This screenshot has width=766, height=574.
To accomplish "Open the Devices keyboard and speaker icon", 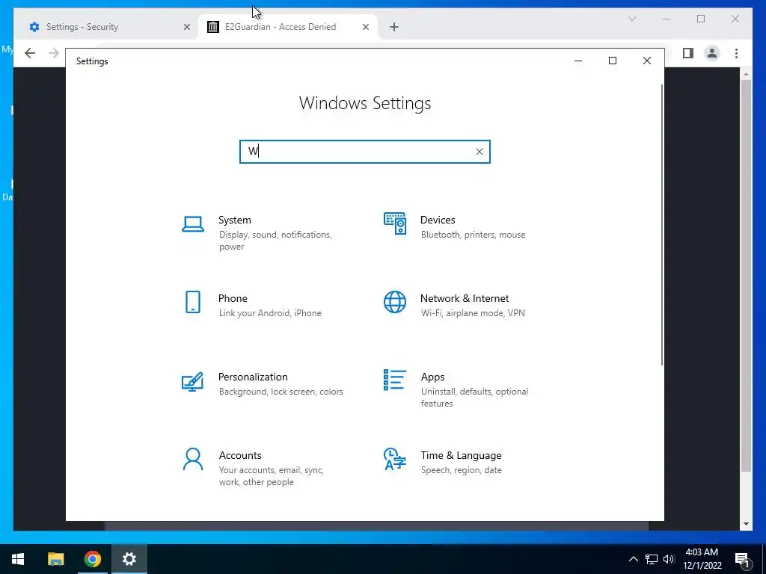I will 395,223.
